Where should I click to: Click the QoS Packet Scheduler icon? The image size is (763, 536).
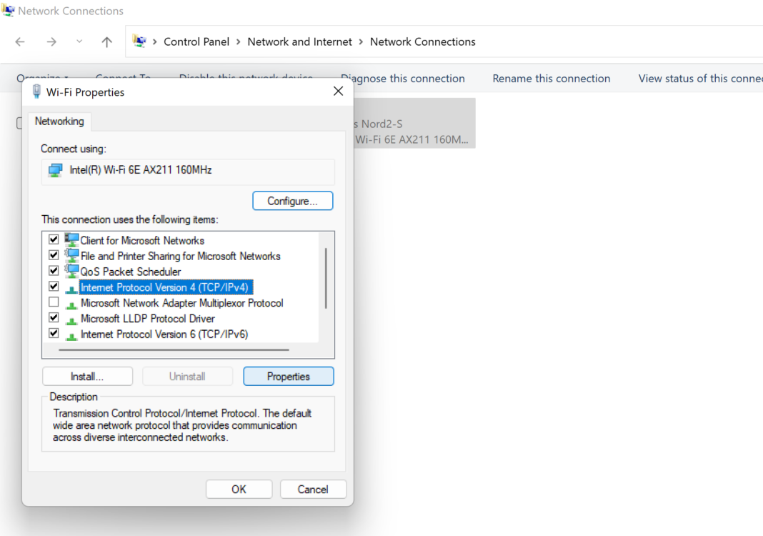point(71,271)
